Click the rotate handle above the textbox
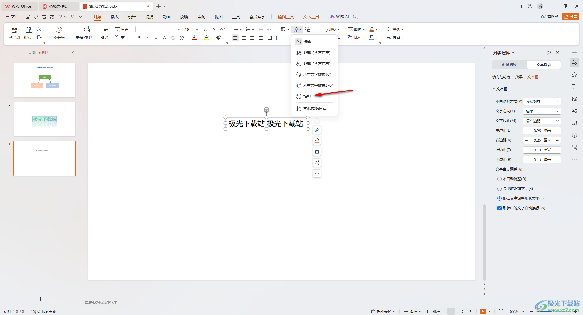 pos(266,110)
